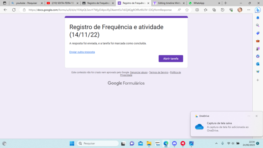The height and width of the screenshot is (148, 263).
Task: Open the sidebar Tools briefcase
Action: [258, 41]
